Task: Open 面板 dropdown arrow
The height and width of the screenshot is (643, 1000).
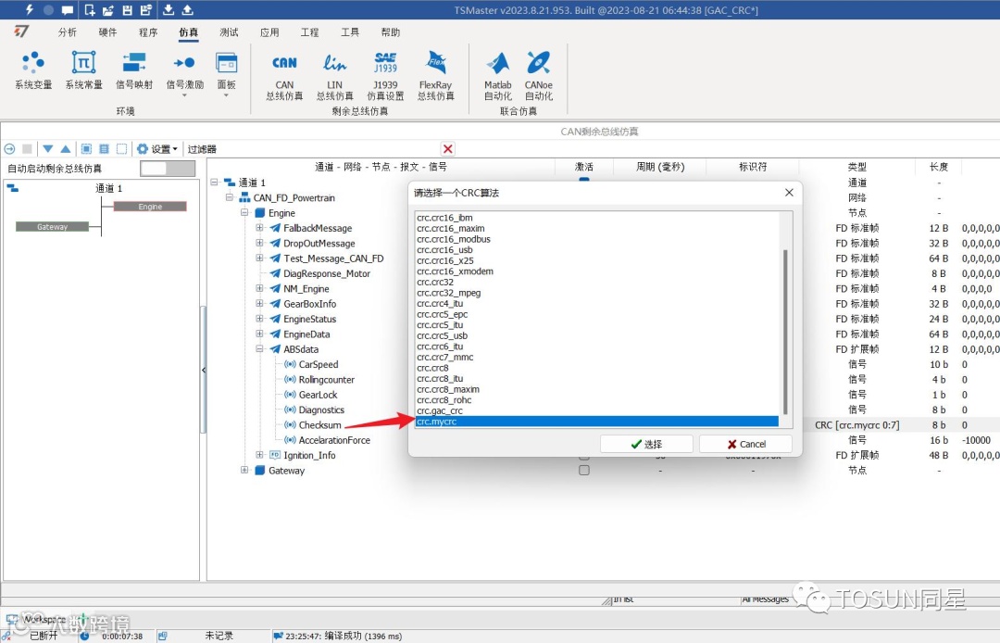Action: pos(227,95)
